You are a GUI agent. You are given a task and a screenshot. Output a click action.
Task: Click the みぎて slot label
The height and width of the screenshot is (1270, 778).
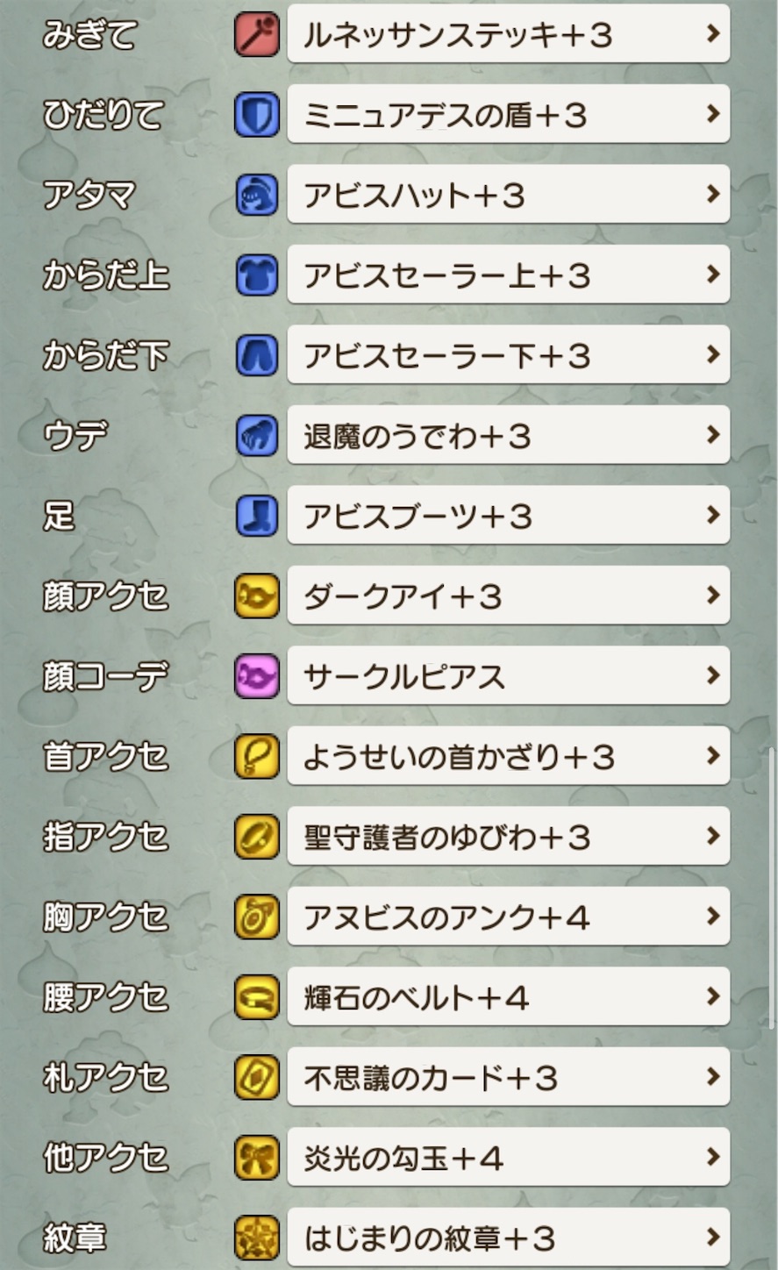pyautogui.click(x=89, y=35)
